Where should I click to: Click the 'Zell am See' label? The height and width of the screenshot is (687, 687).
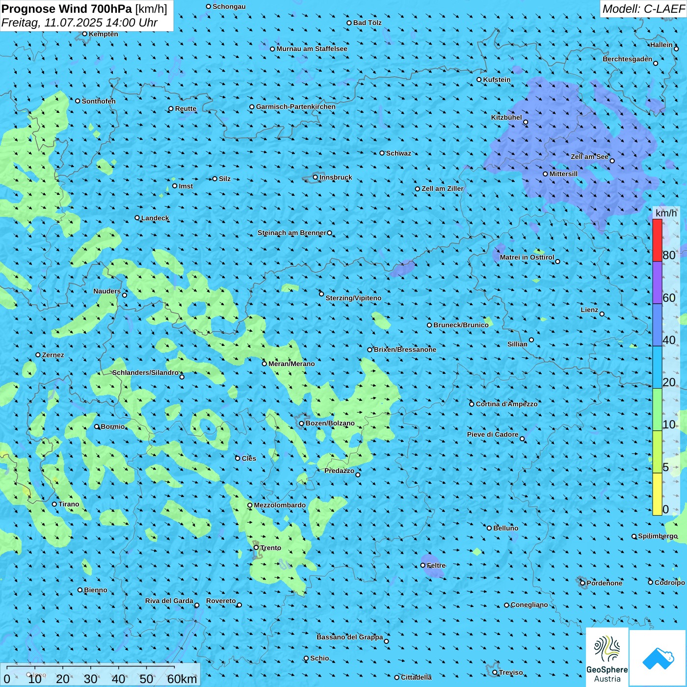point(589,157)
